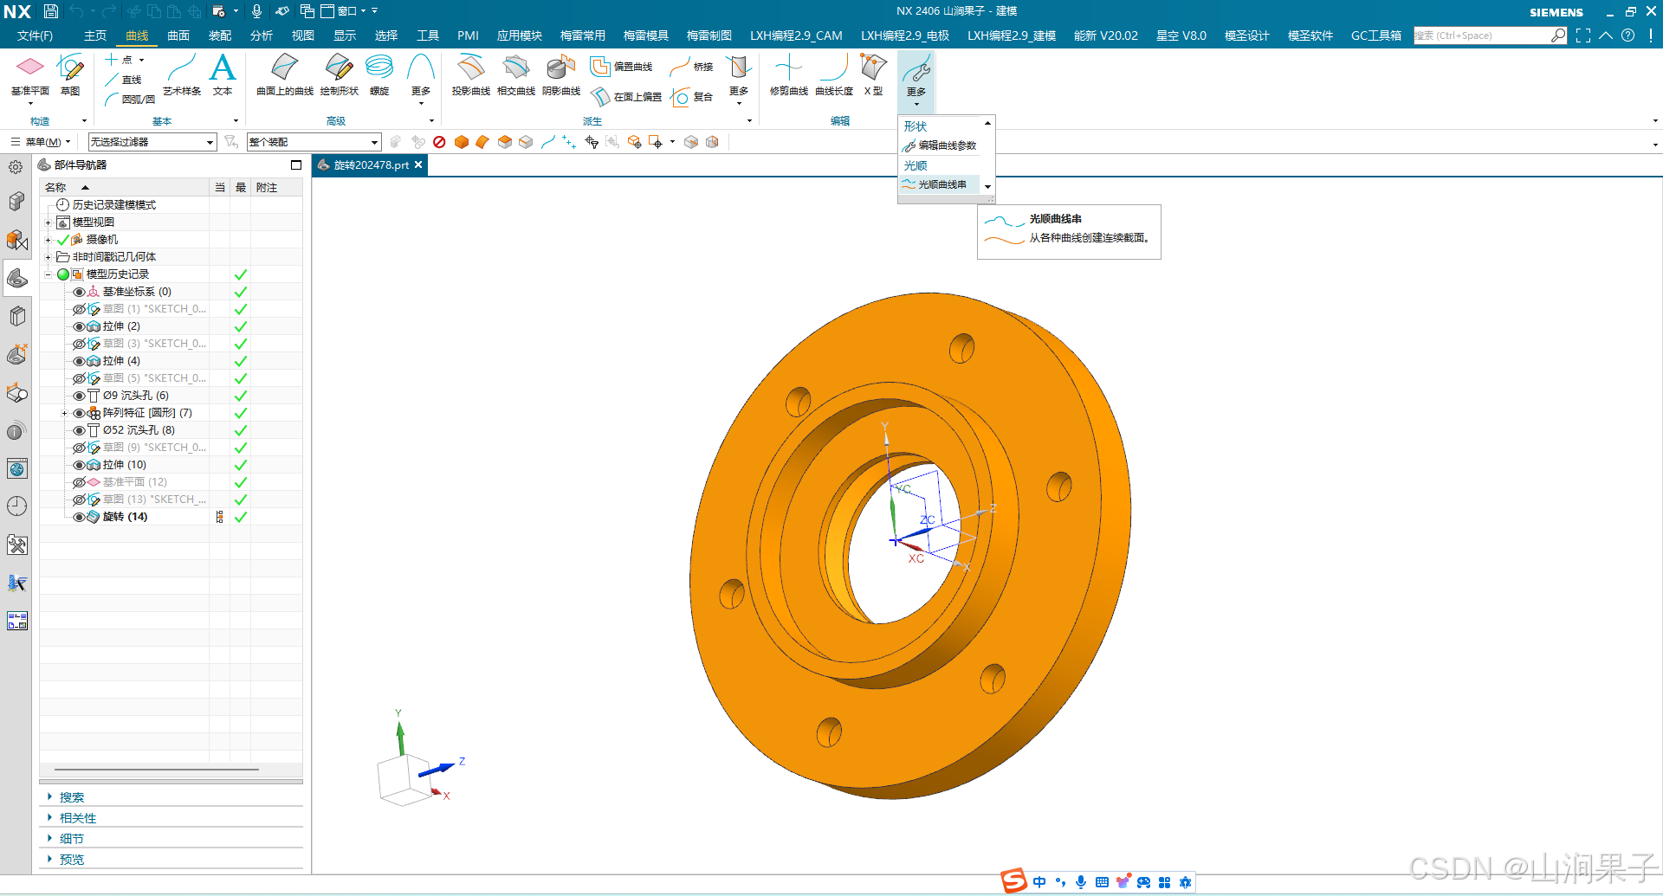This screenshot has height=896, width=1663.
Task: Choose 编辑曲线参数 in dropdown menu
Action: coord(941,145)
